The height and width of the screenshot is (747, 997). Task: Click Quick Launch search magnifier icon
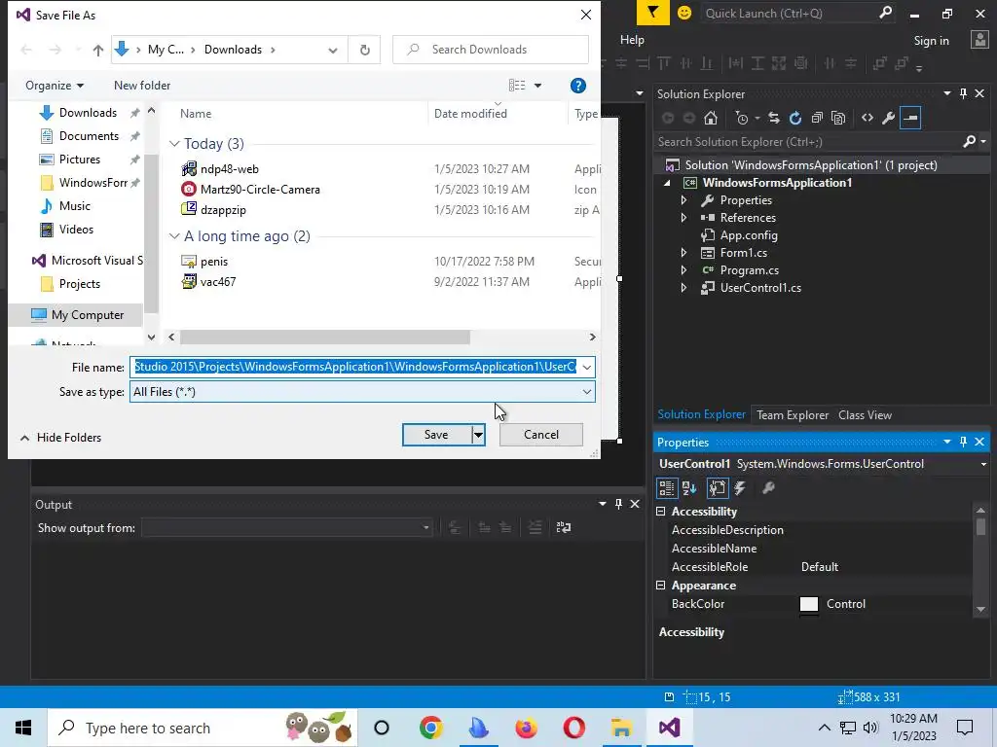point(885,13)
